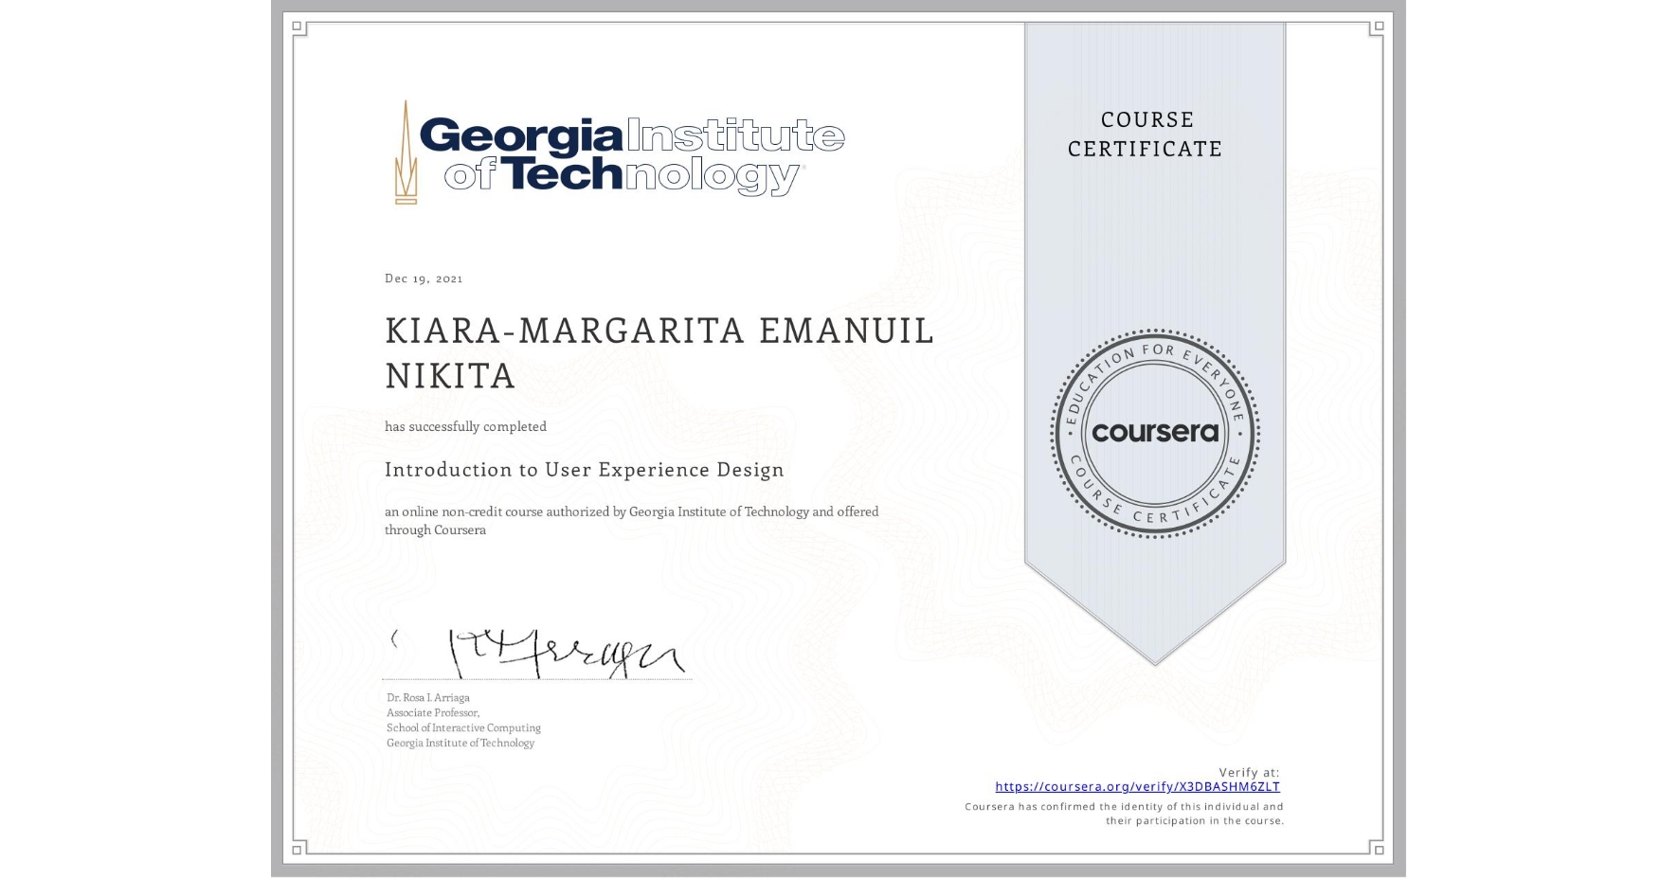The image size is (1679, 879).
Task: Select the date 'Dec 19, 2021'
Action: click(x=424, y=278)
